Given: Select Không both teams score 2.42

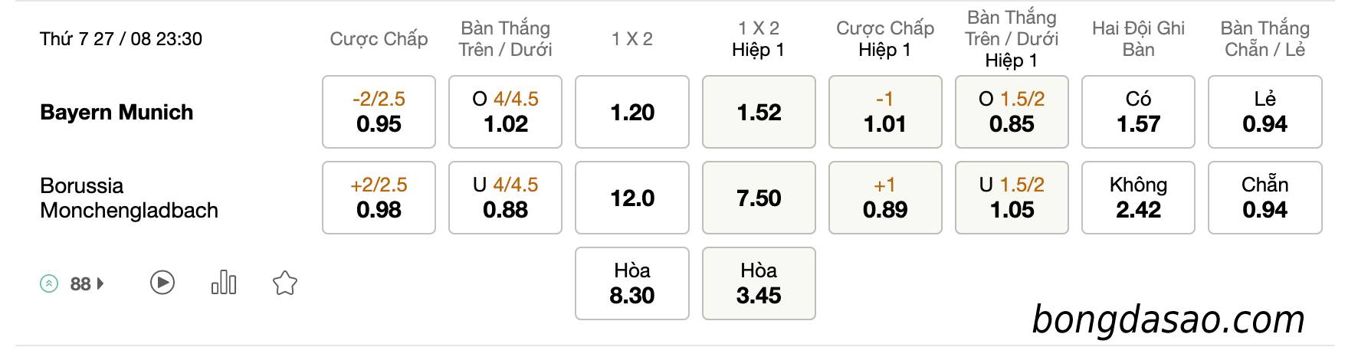Looking at the screenshot, I should coord(1138,198).
